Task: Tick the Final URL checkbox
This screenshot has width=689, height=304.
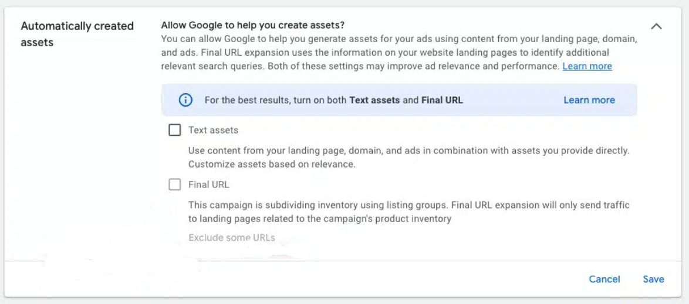Action: point(175,185)
